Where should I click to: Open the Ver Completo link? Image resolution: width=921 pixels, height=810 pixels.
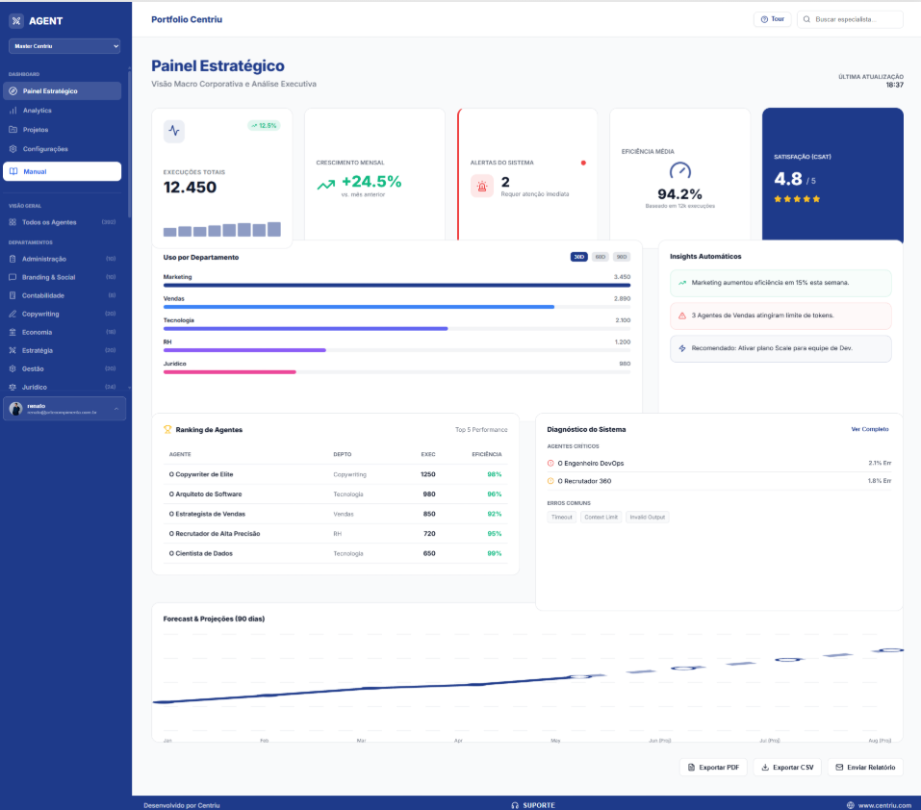[869, 429]
